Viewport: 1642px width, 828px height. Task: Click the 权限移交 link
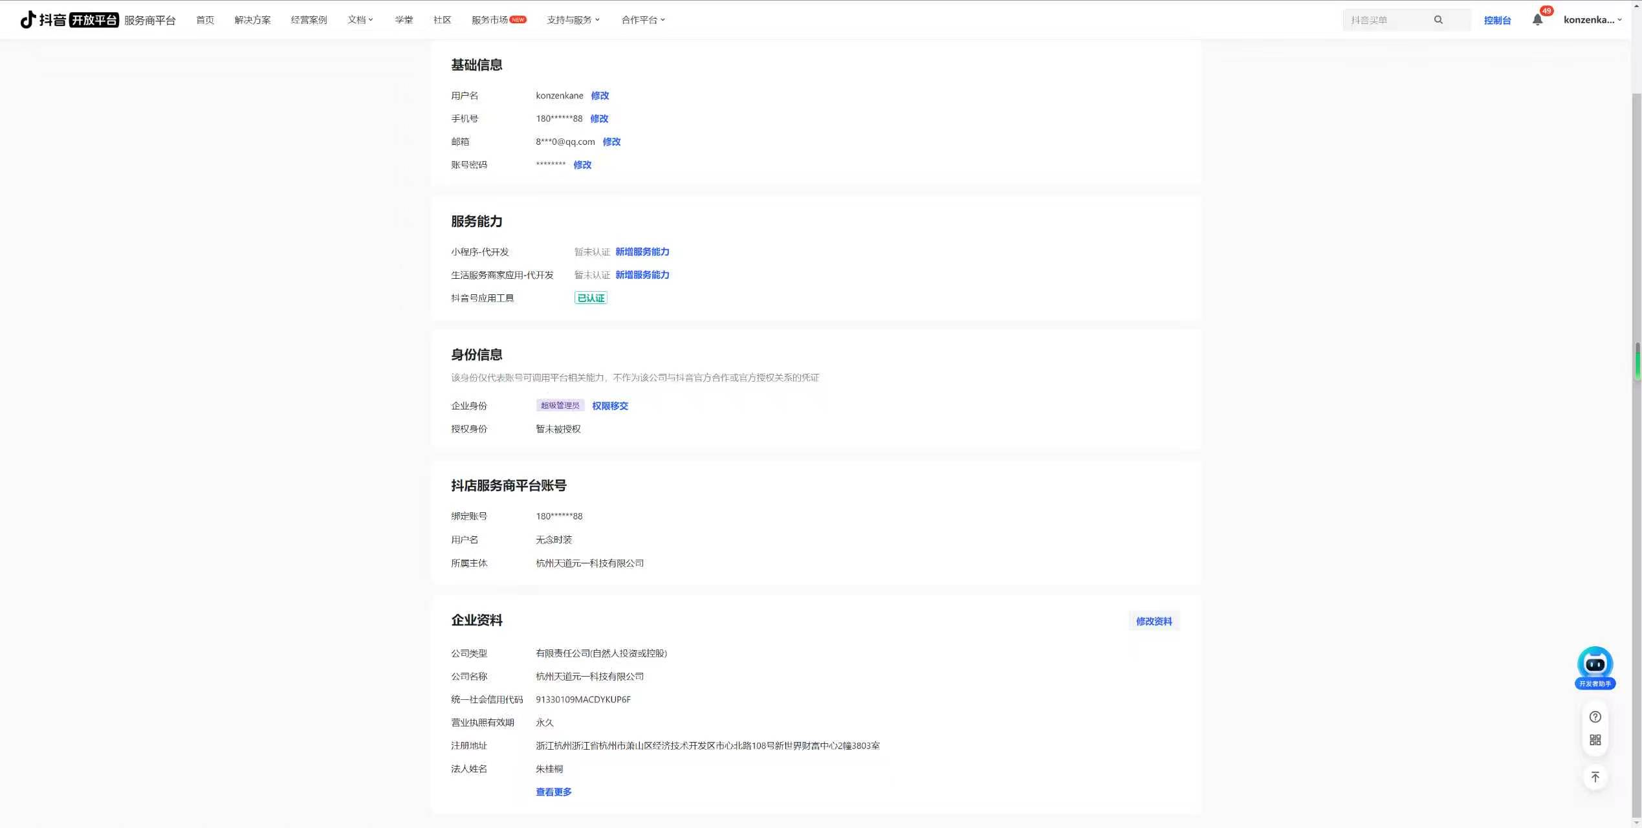[x=609, y=406]
